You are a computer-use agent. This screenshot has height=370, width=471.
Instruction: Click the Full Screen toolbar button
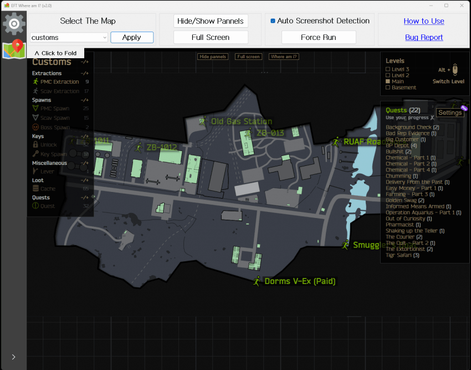click(211, 37)
